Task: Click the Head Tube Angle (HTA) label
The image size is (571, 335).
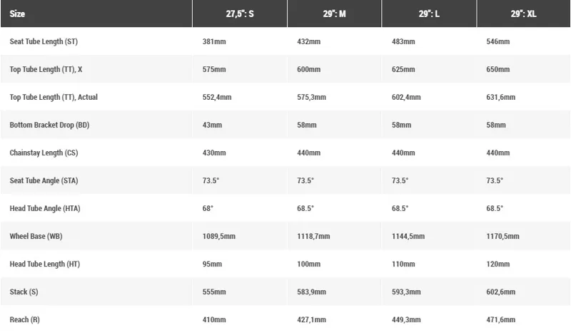Action: [45, 208]
